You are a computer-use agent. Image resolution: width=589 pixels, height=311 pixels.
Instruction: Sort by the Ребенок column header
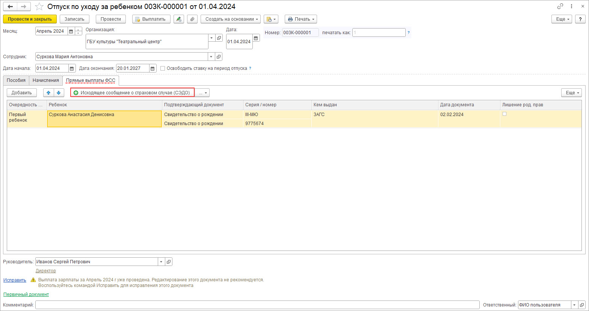104,105
